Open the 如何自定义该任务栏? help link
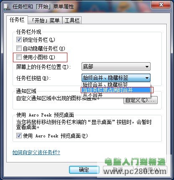 point(36,152)
